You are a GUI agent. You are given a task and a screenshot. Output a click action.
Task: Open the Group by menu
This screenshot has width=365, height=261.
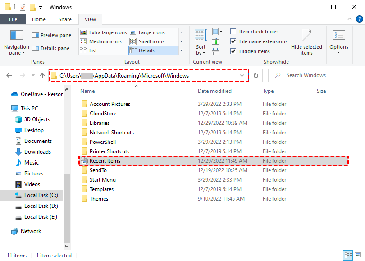pos(217,32)
